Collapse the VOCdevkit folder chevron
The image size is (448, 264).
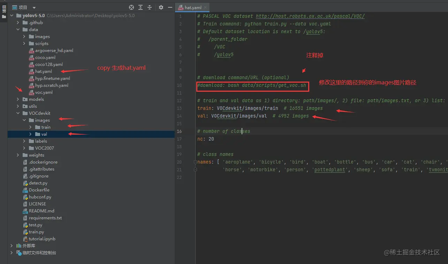18,113
